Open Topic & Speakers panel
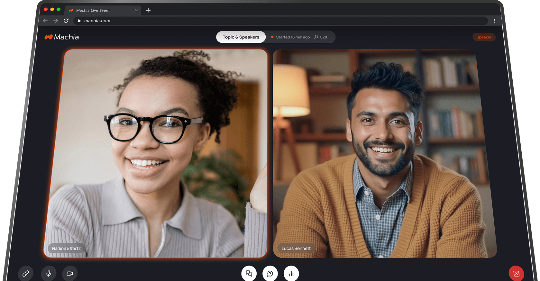Image resolution: width=540 pixels, height=281 pixels. (x=241, y=37)
